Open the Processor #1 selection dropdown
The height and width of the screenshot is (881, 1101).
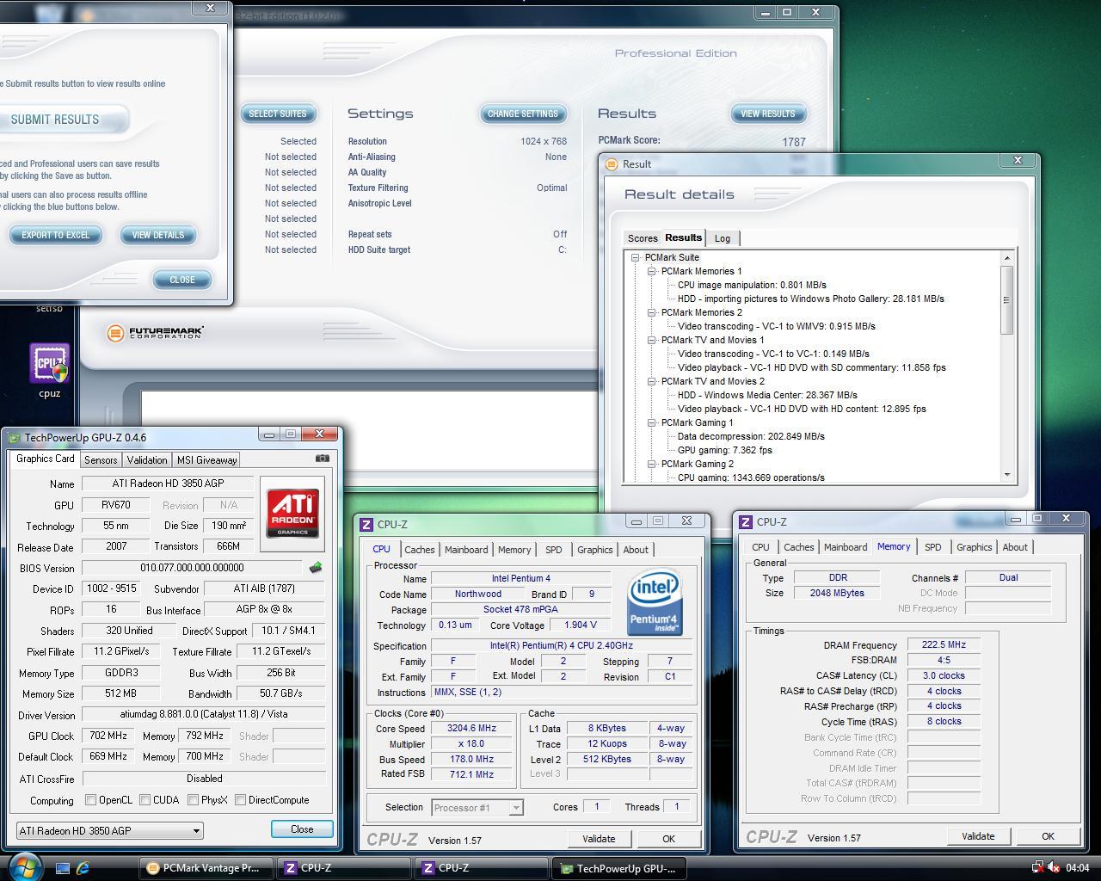(x=477, y=807)
